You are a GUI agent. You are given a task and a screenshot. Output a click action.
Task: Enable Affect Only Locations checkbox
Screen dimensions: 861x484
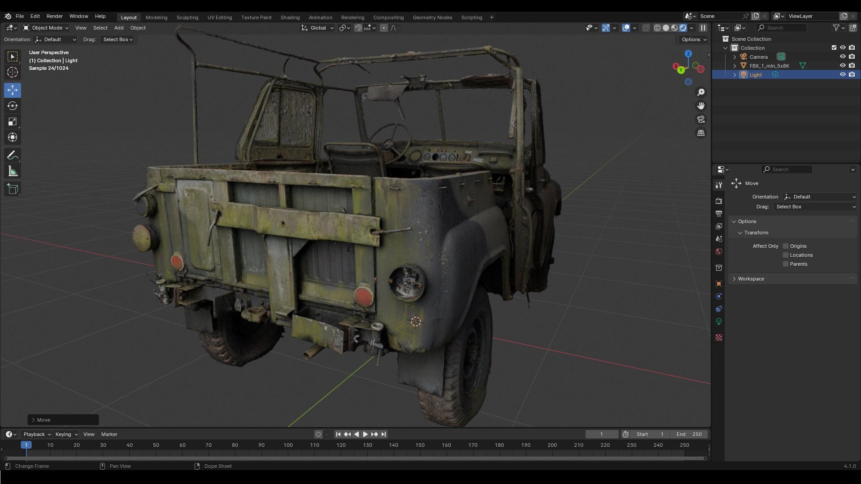pos(786,255)
